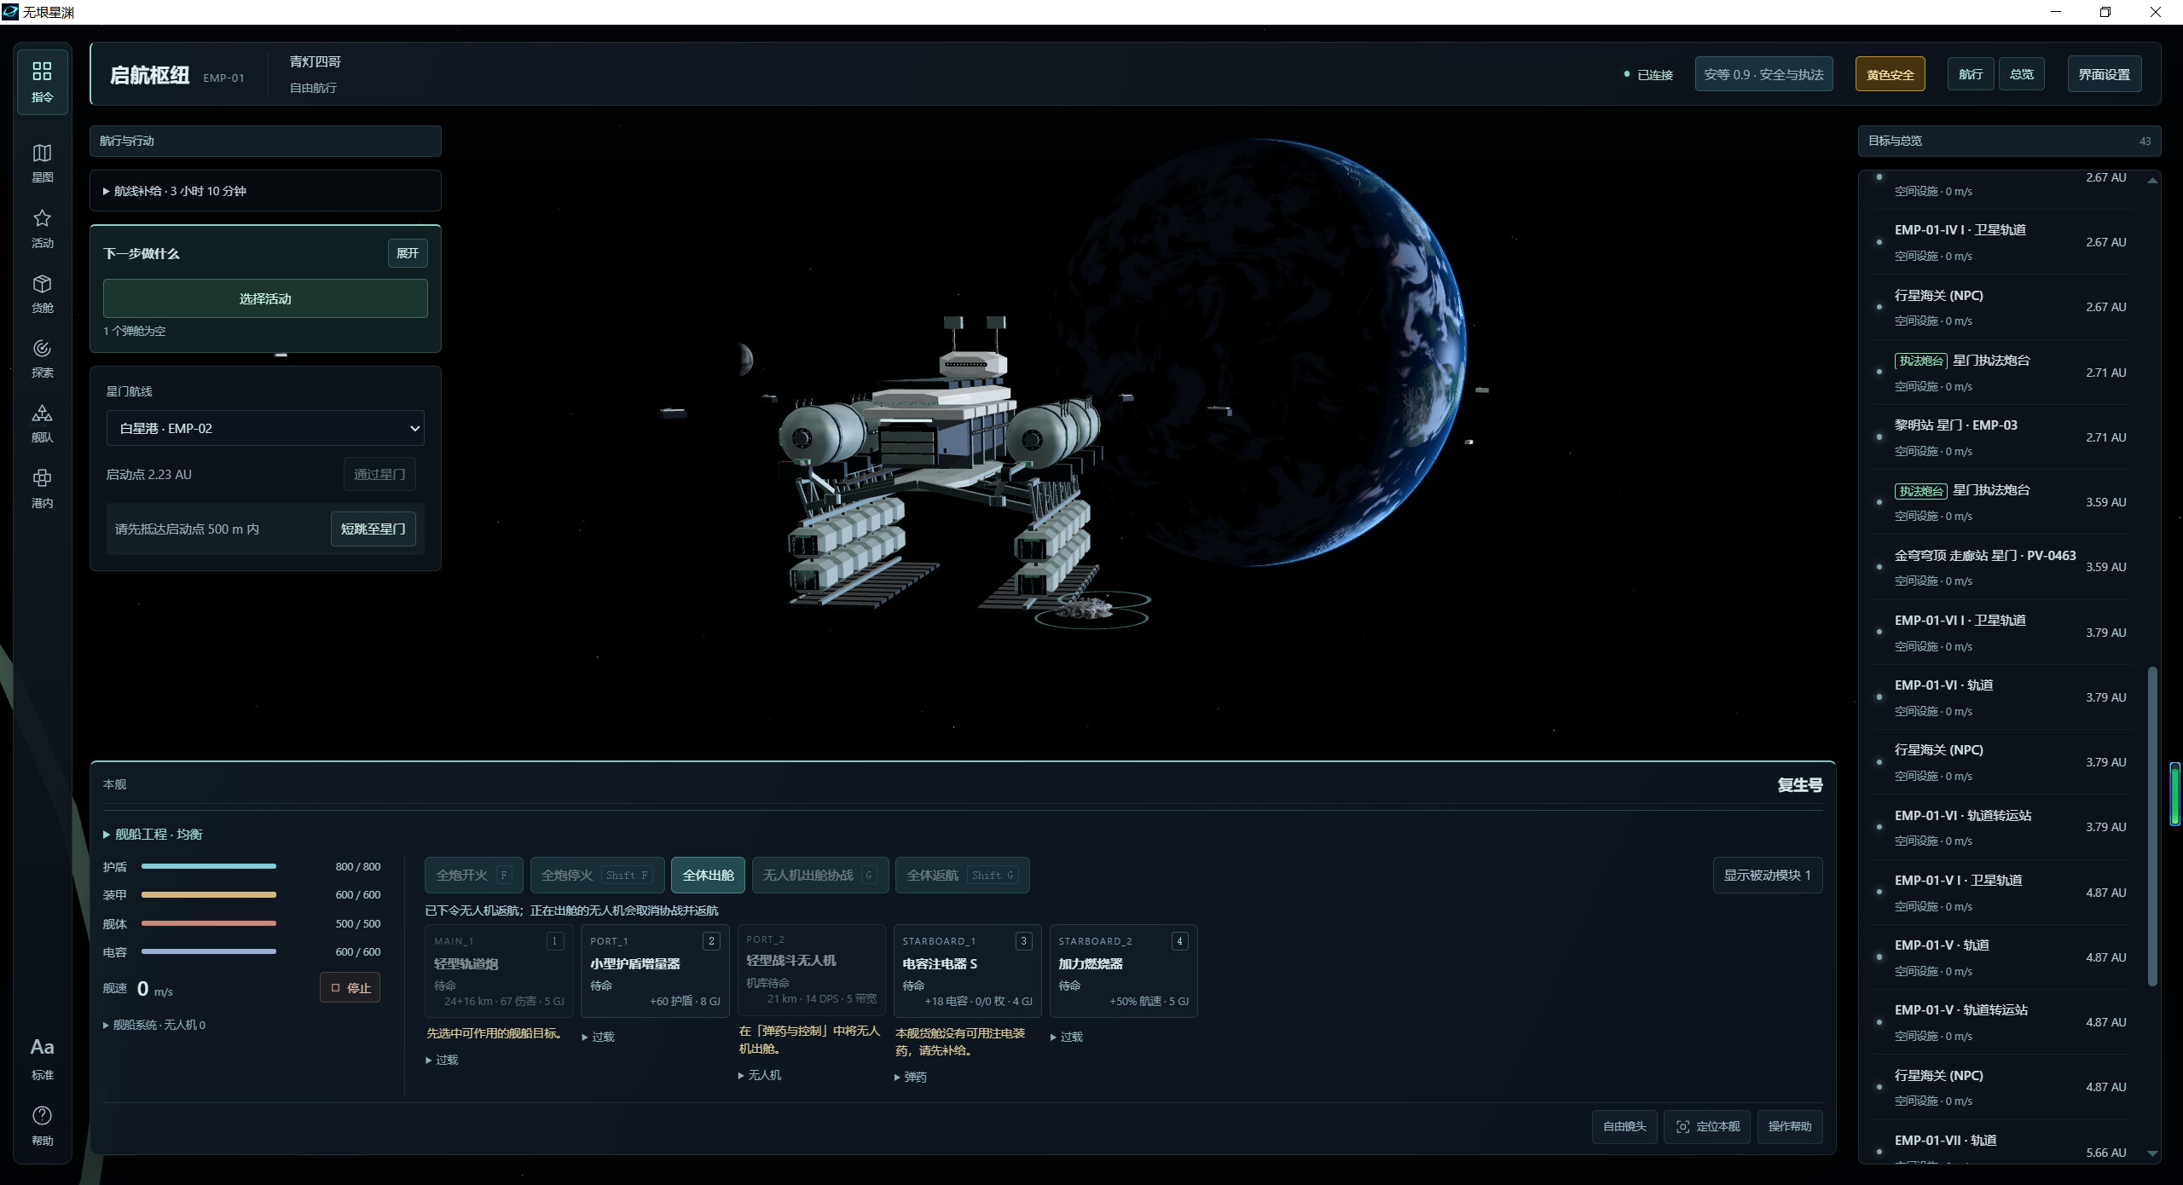Viewport: 2183px width, 1185px height.
Task: Toggle 显示被动模块 1 passive modules
Action: (x=1767, y=875)
